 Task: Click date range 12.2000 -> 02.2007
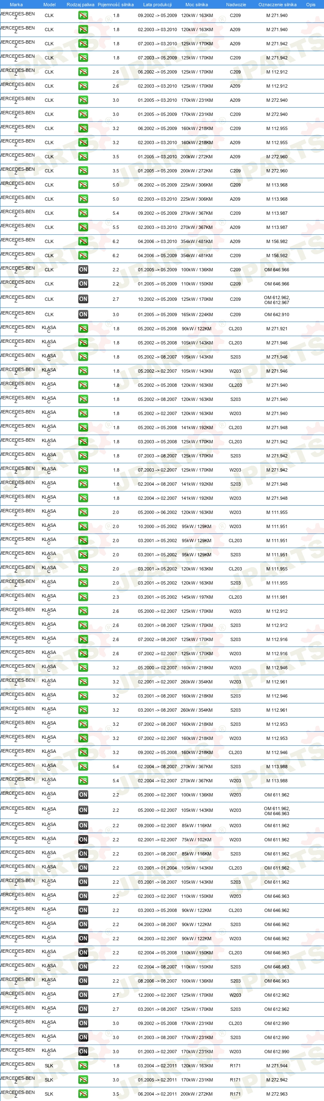(x=157, y=995)
